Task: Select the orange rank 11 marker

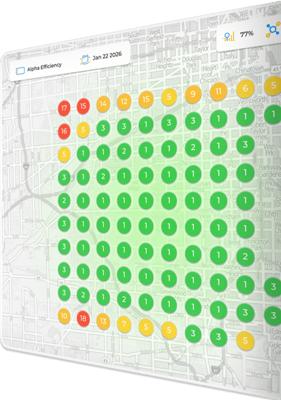Action: (x=219, y=91)
